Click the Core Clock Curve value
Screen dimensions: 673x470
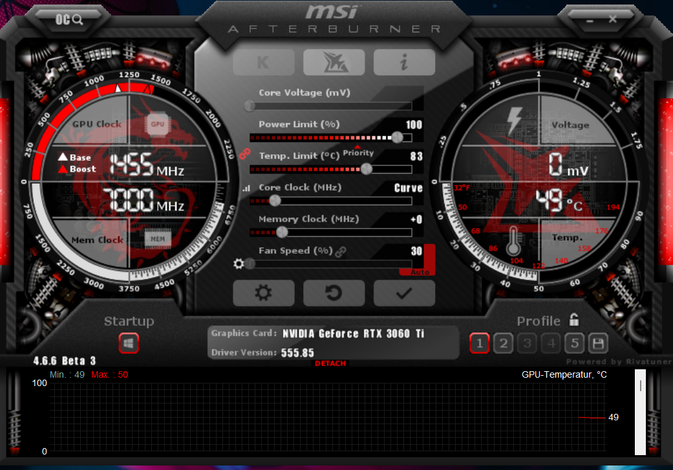click(408, 188)
